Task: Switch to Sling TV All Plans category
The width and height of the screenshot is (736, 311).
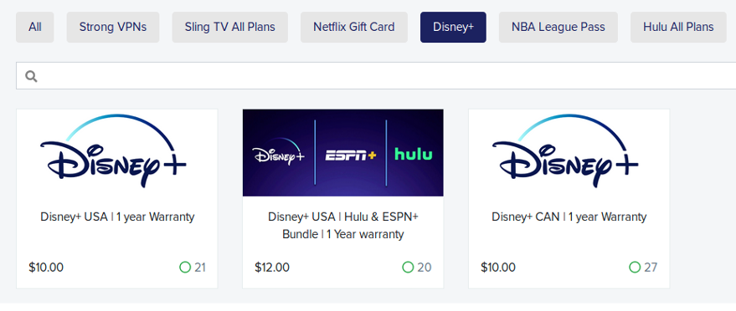Action: tap(230, 27)
